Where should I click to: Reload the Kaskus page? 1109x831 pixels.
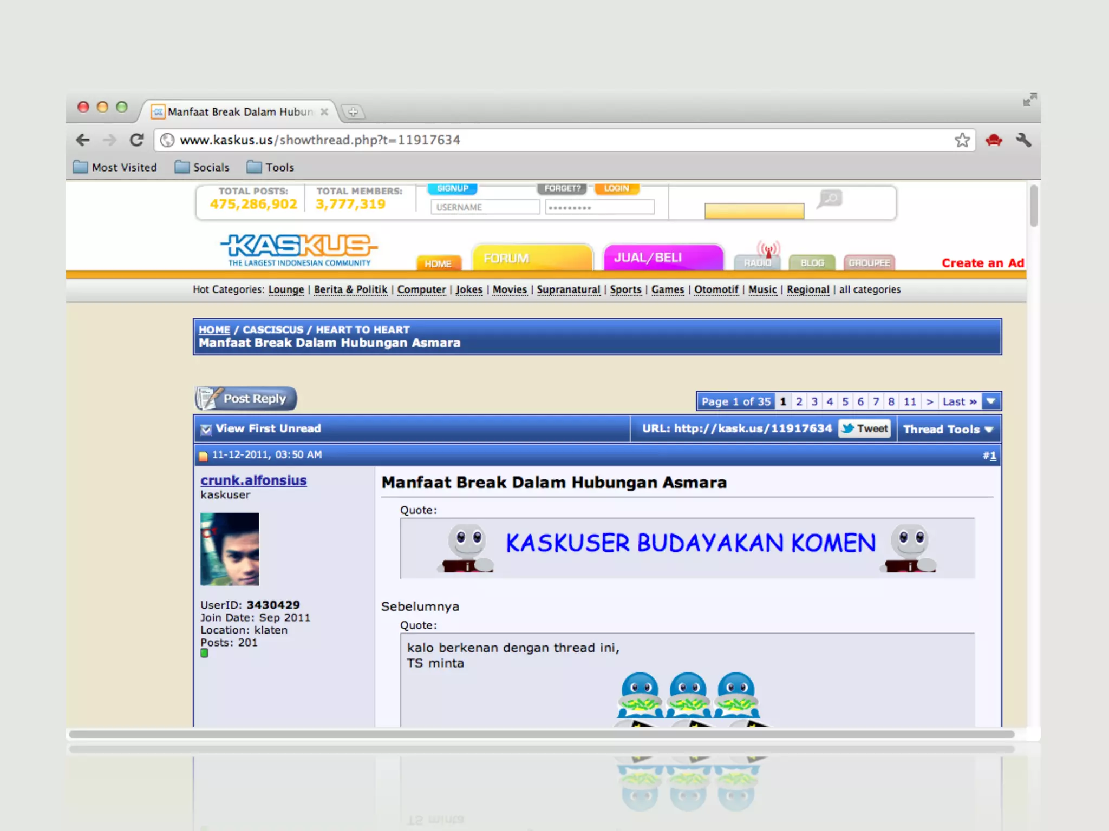[x=136, y=140]
